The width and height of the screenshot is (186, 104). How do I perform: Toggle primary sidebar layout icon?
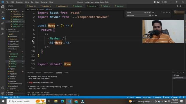(x=155, y=2)
